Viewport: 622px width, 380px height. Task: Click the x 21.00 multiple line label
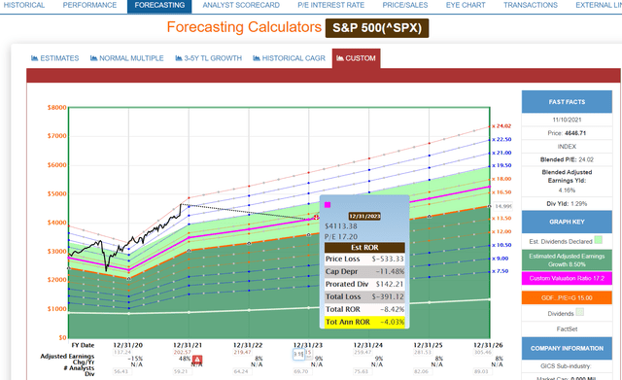pyautogui.click(x=501, y=153)
